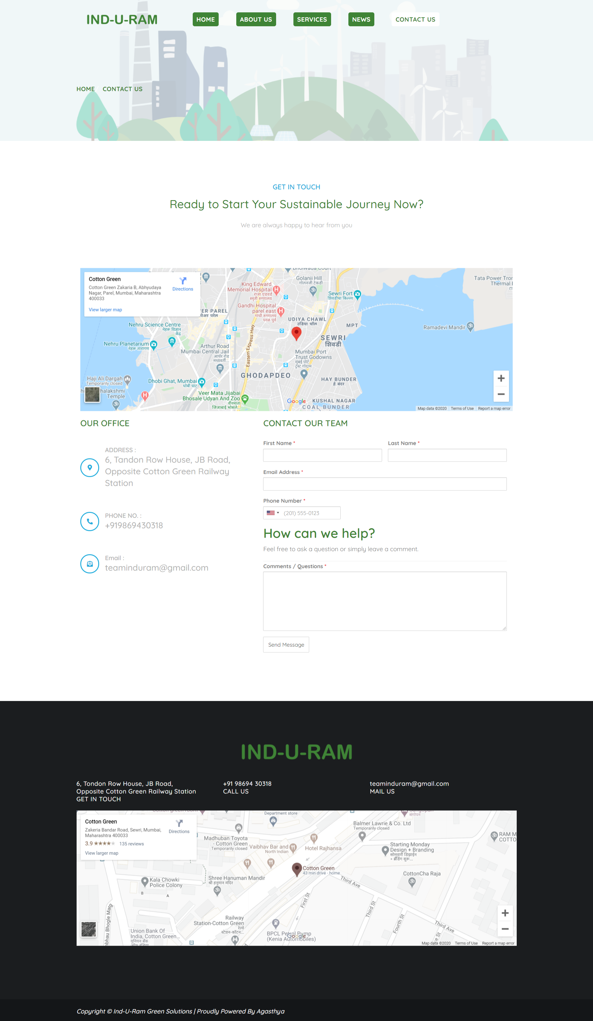
Task: Click the email circle icon
Action: pos(90,563)
